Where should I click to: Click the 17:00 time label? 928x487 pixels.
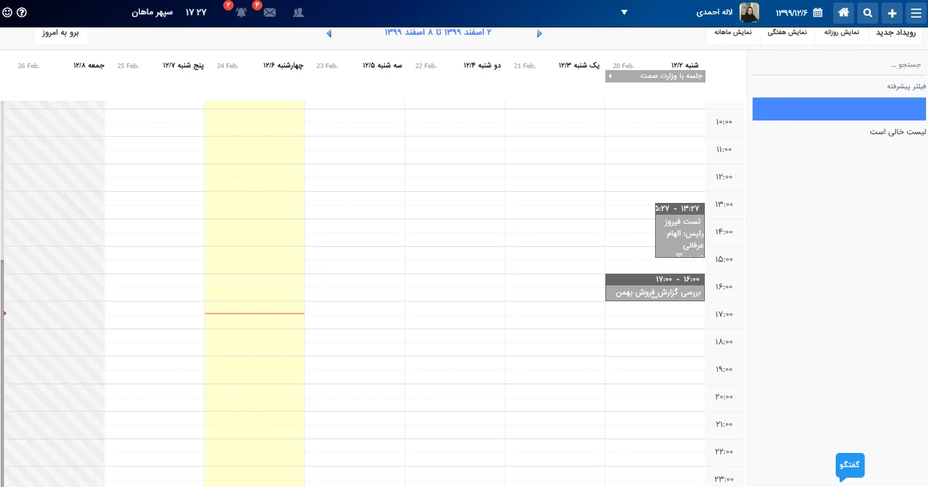click(x=724, y=314)
